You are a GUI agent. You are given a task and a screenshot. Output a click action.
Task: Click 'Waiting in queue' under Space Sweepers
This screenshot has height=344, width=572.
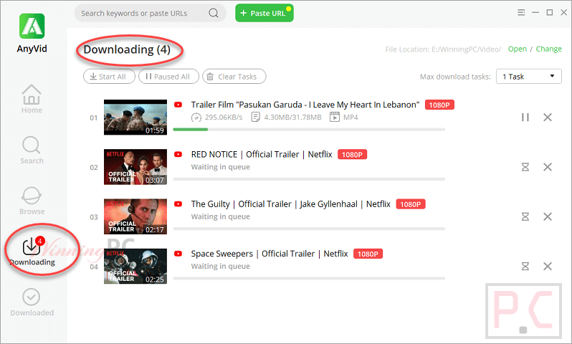[x=220, y=266]
